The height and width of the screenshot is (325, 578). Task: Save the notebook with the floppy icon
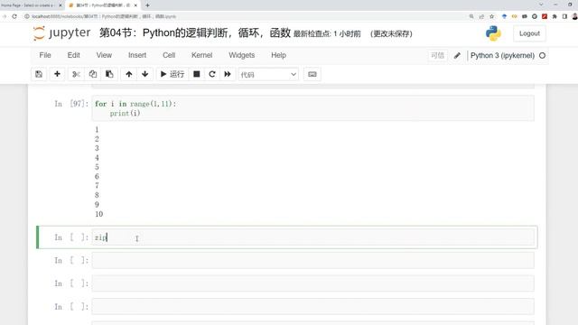pyautogui.click(x=39, y=74)
